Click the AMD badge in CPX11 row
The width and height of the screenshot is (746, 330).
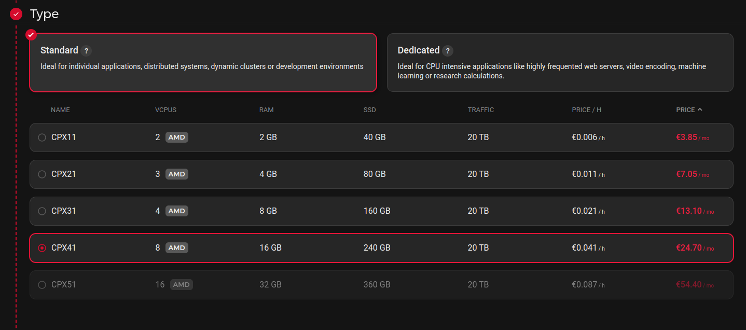tap(176, 137)
